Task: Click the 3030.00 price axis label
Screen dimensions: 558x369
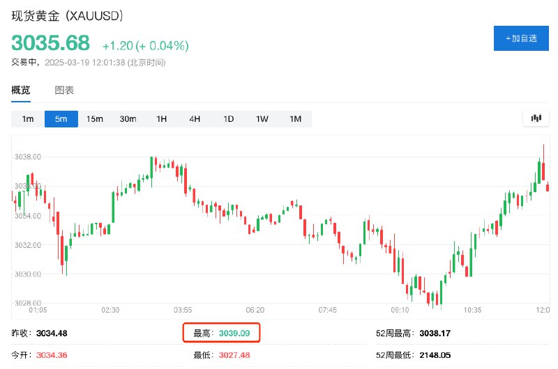Action: tap(28, 274)
